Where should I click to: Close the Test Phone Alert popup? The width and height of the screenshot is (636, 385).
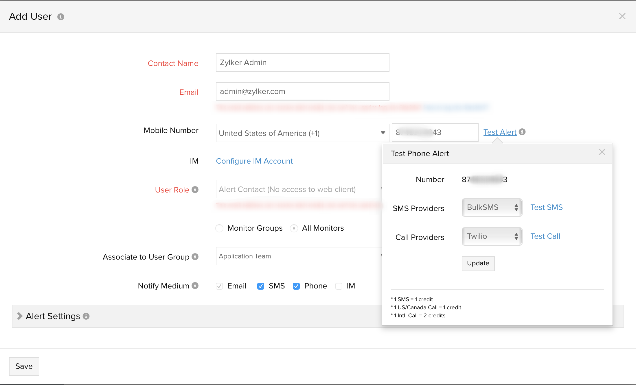point(602,152)
